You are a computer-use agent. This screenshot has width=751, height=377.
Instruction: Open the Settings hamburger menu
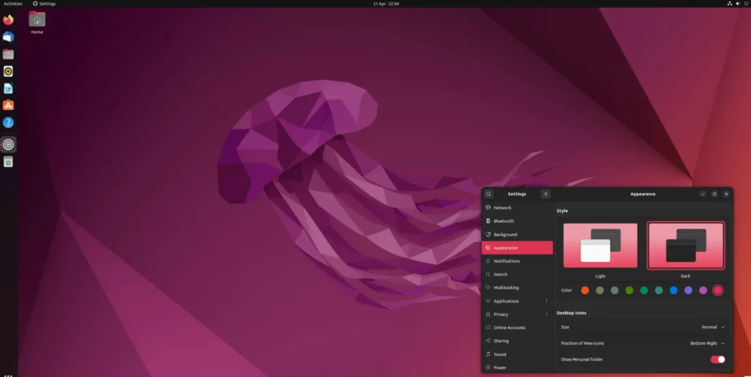(545, 194)
